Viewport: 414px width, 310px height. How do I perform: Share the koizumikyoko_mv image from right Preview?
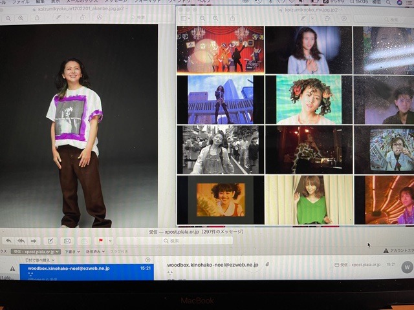pyautogui.click(x=232, y=19)
